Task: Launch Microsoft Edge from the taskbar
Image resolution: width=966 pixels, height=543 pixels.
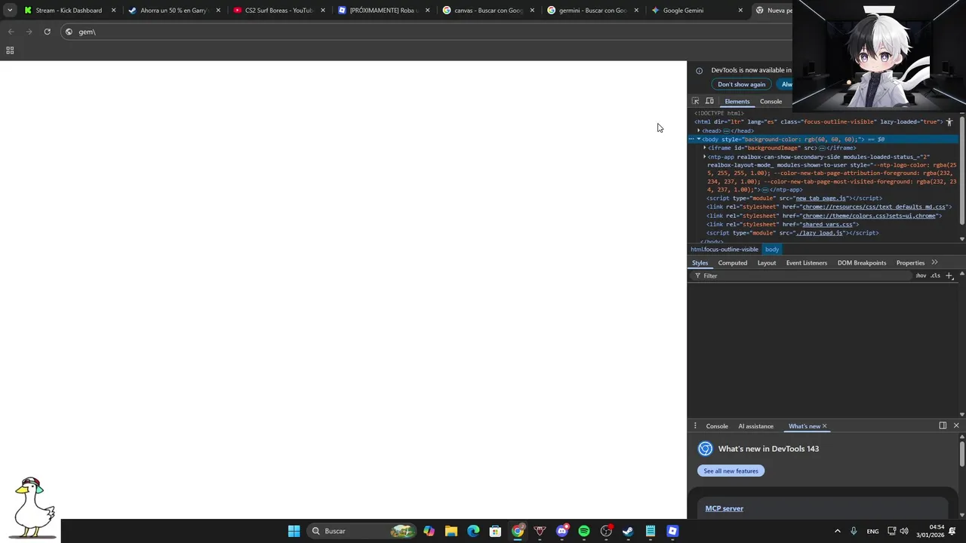Action: coord(473,531)
